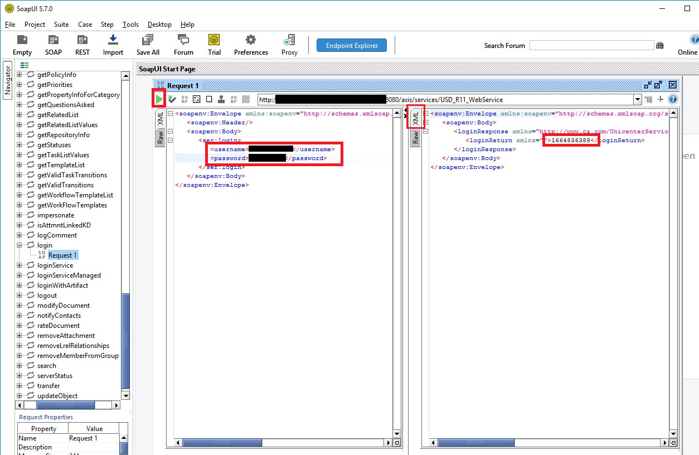The image size is (699, 455).
Task: Click the response pane search/zoom Q icon
Action: tap(674, 443)
